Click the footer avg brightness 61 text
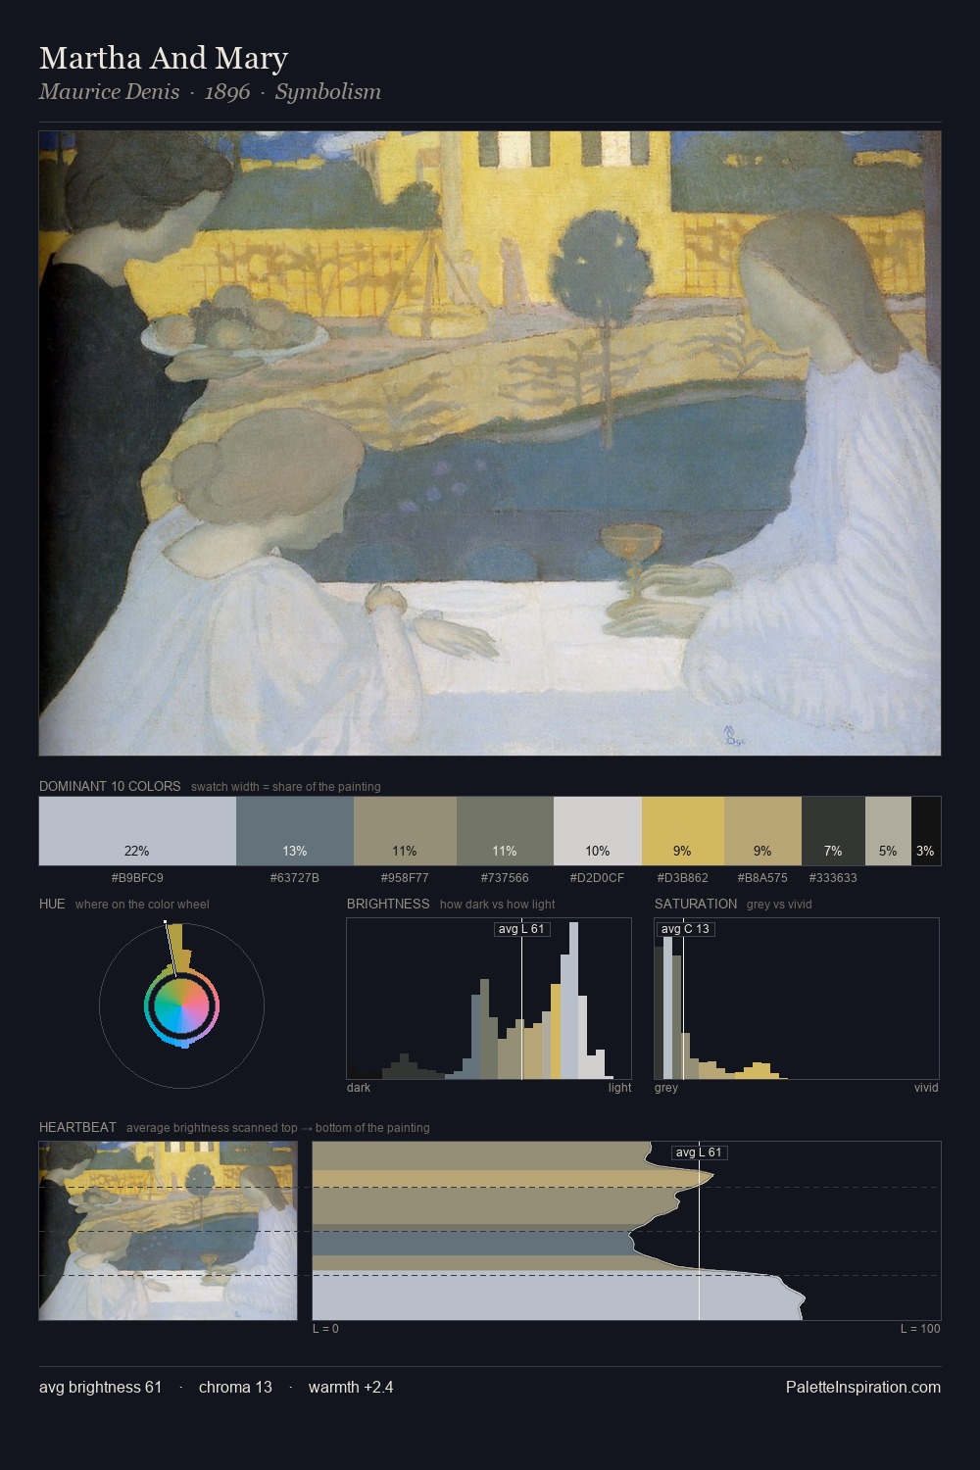This screenshot has width=980, height=1470. click(x=101, y=1387)
